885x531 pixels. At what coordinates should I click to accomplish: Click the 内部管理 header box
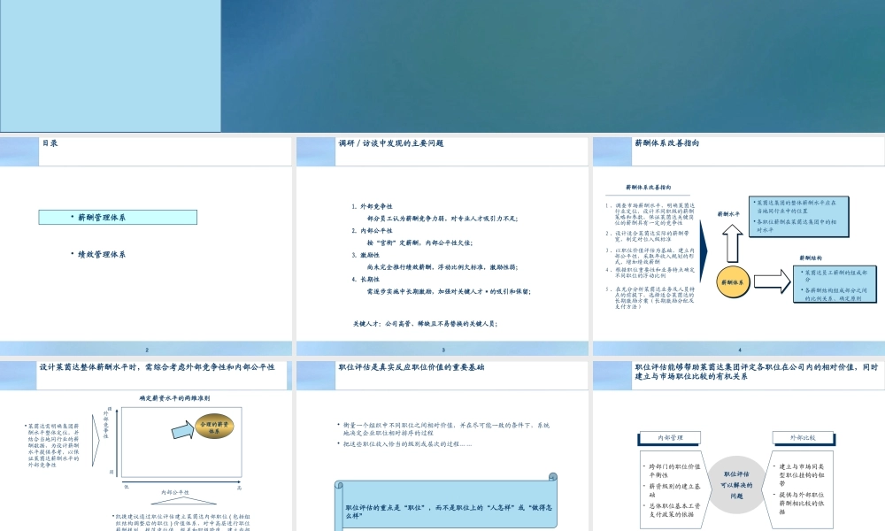click(670, 437)
